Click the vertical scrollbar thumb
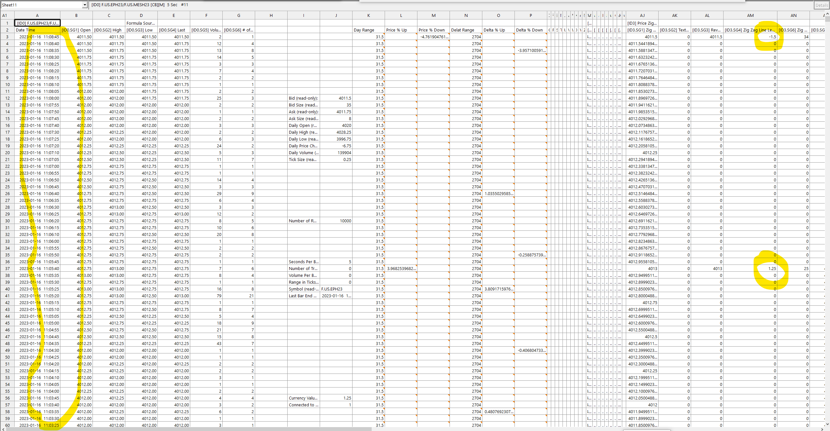 827,19
